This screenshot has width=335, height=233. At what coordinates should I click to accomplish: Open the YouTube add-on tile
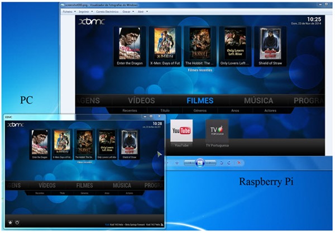(x=181, y=131)
